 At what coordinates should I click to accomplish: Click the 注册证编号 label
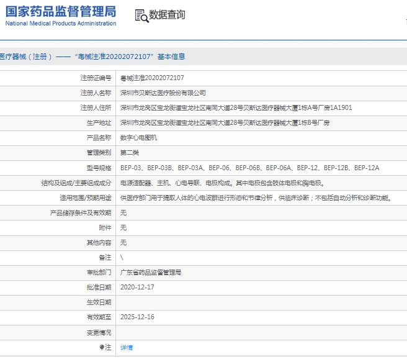coord(96,78)
